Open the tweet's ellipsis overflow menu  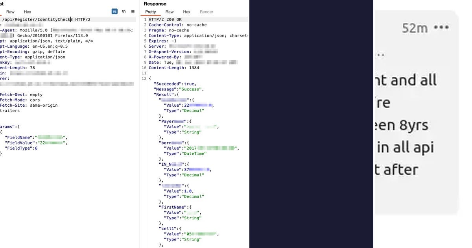pyautogui.click(x=441, y=27)
